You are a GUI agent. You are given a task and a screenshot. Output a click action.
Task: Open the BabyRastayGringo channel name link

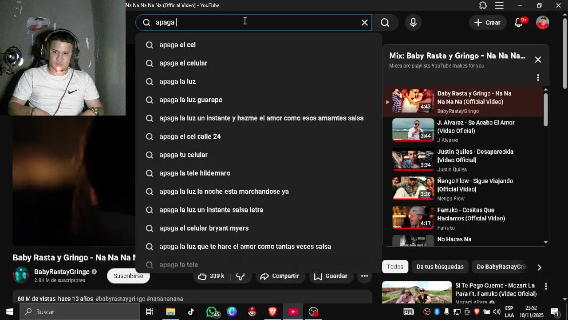(x=62, y=272)
